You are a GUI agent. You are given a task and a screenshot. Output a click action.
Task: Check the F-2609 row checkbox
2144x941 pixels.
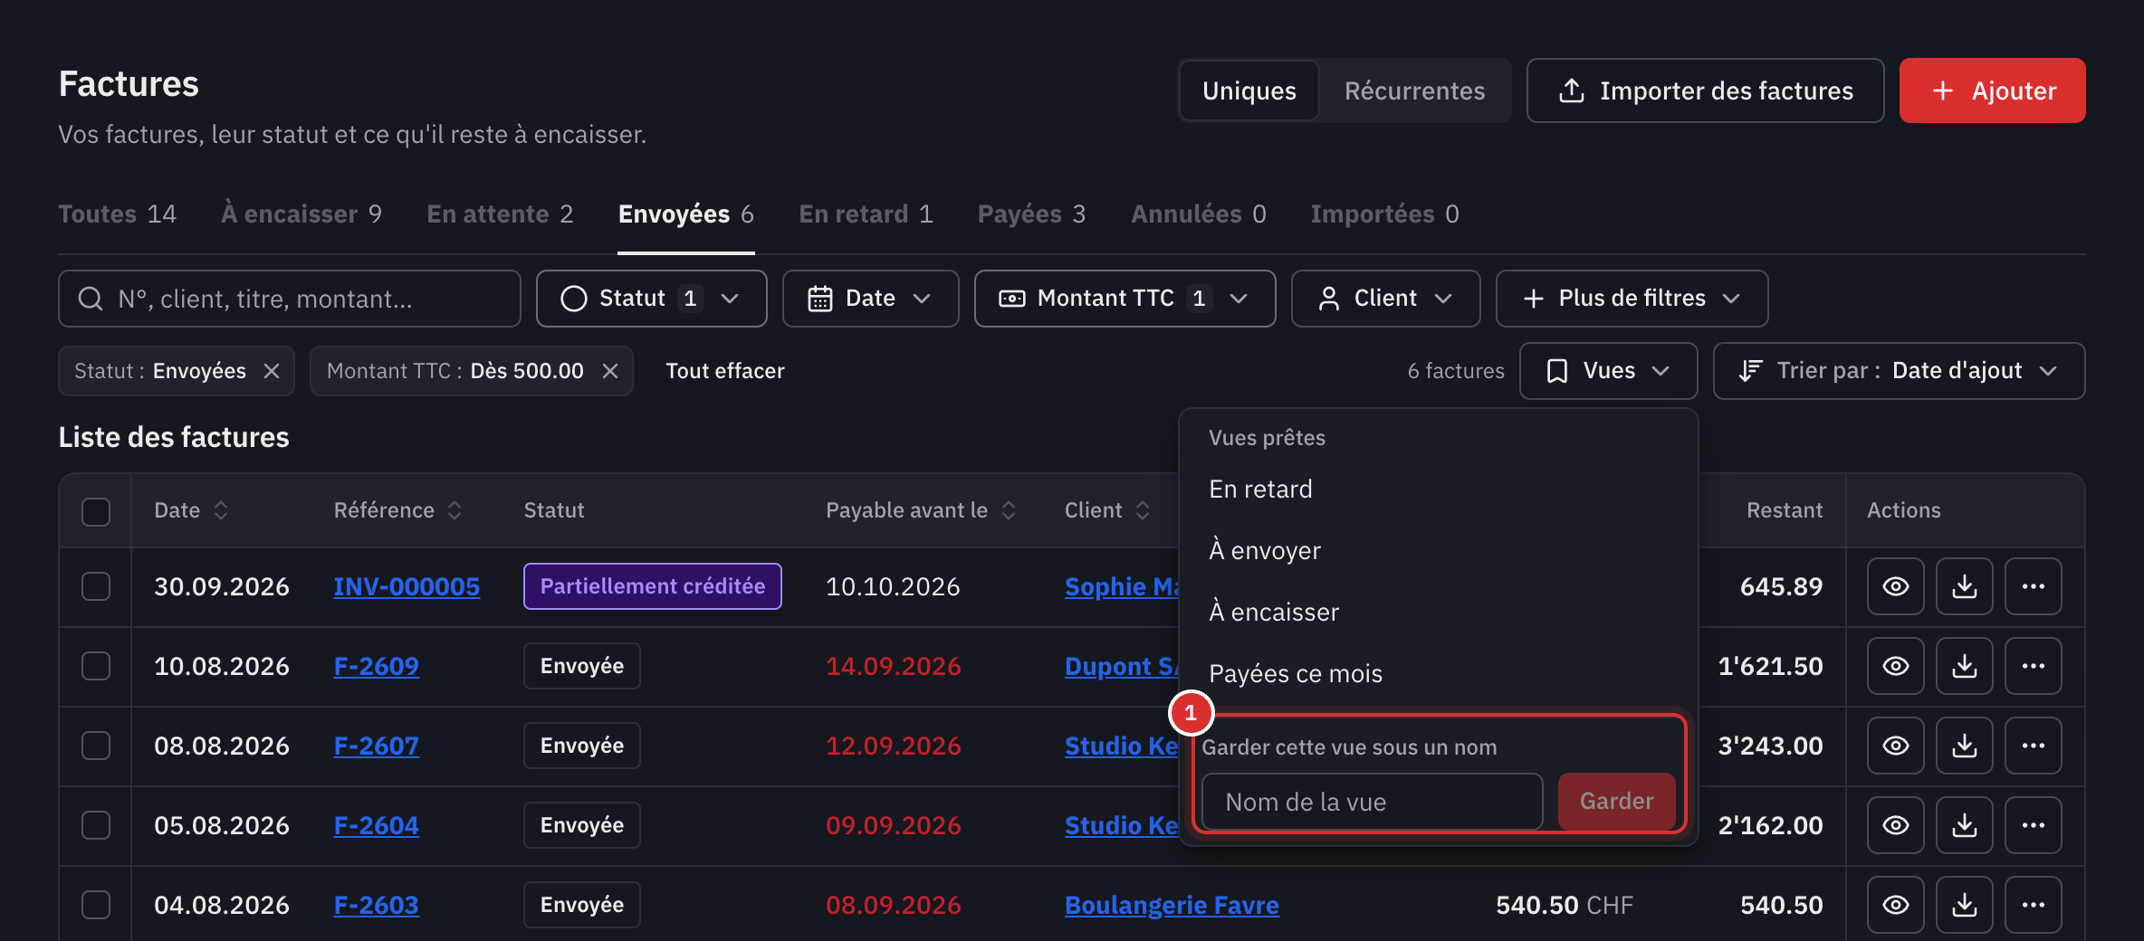(96, 666)
